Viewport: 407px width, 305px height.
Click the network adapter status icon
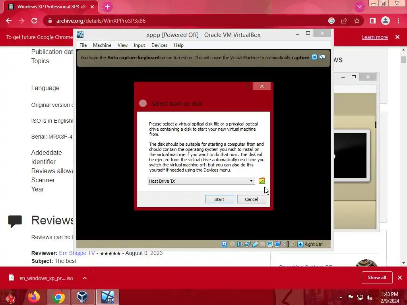pyautogui.click(x=247, y=244)
